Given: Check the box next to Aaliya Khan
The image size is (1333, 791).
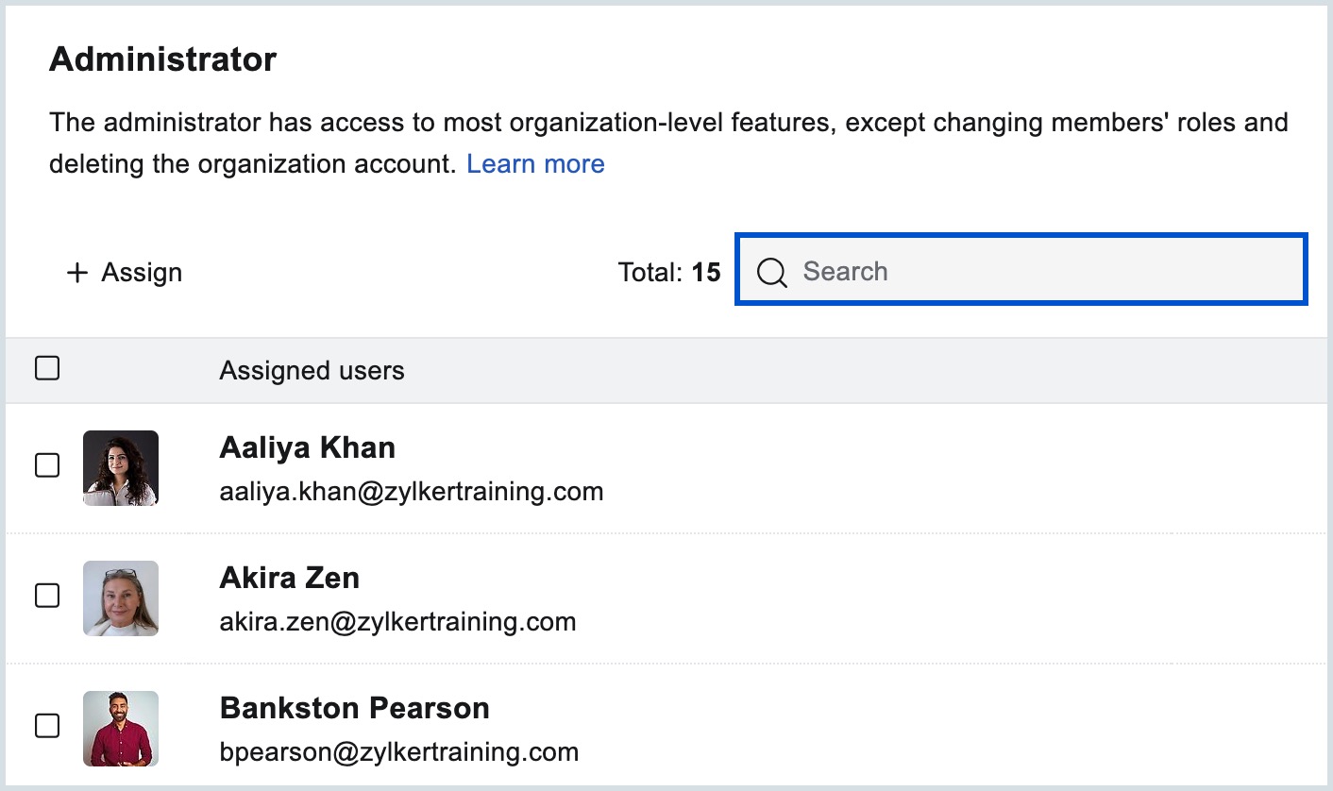Looking at the screenshot, I should 47,465.
